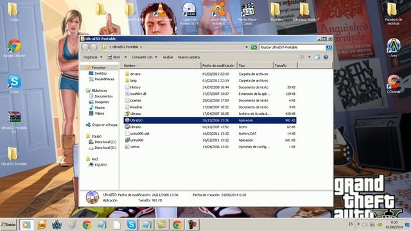Image resolution: width=411 pixels, height=231 pixels.
Task: Select the UltraISO application file
Action: (x=210, y=120)
